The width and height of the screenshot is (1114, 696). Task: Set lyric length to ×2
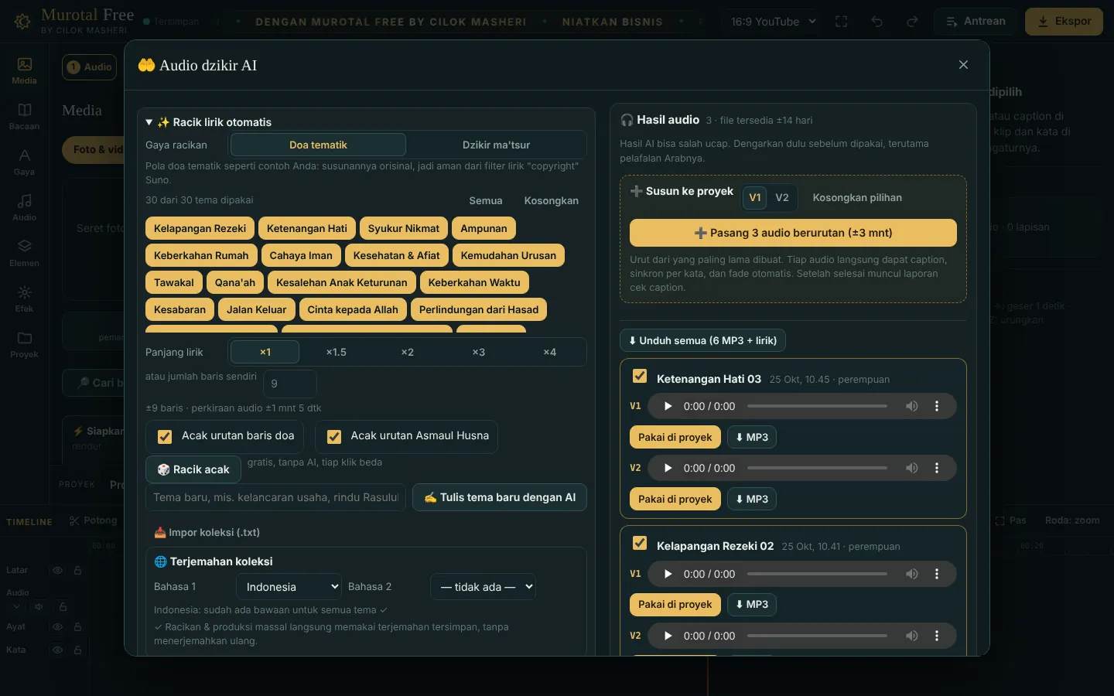tap(407, 352)
